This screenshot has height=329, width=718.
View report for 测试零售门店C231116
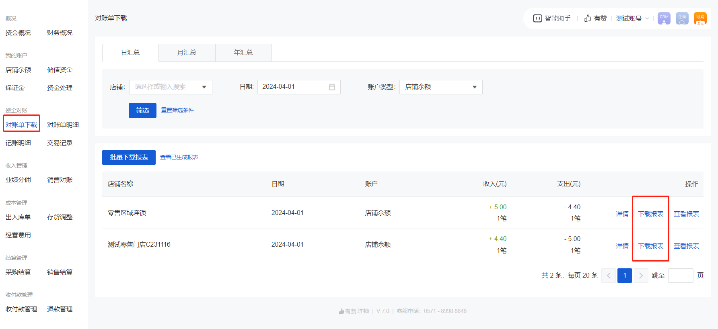pos(686,246)
